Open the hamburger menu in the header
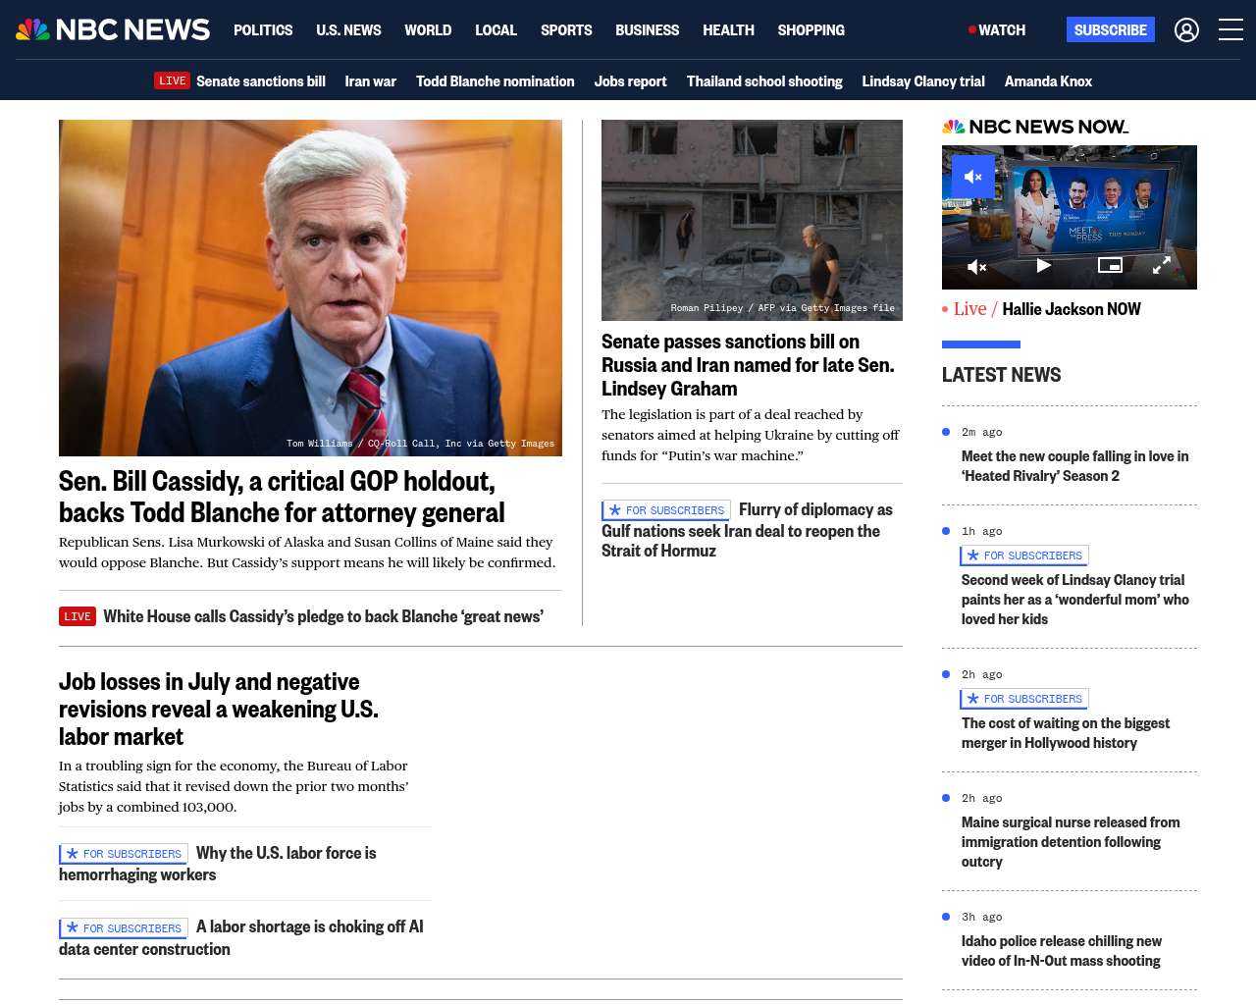Screen dimensions: 1256x1005 click(1230, 30)
